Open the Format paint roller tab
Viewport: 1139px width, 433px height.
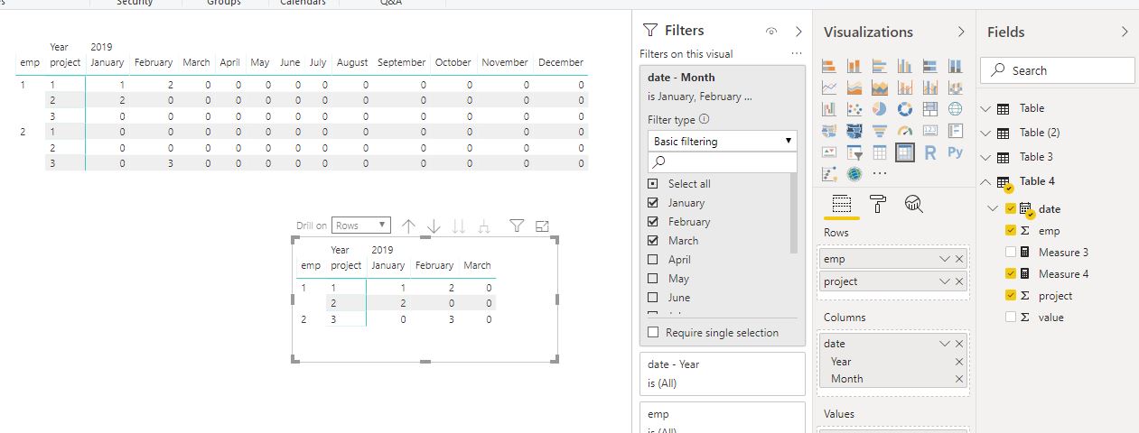[877, 204]
